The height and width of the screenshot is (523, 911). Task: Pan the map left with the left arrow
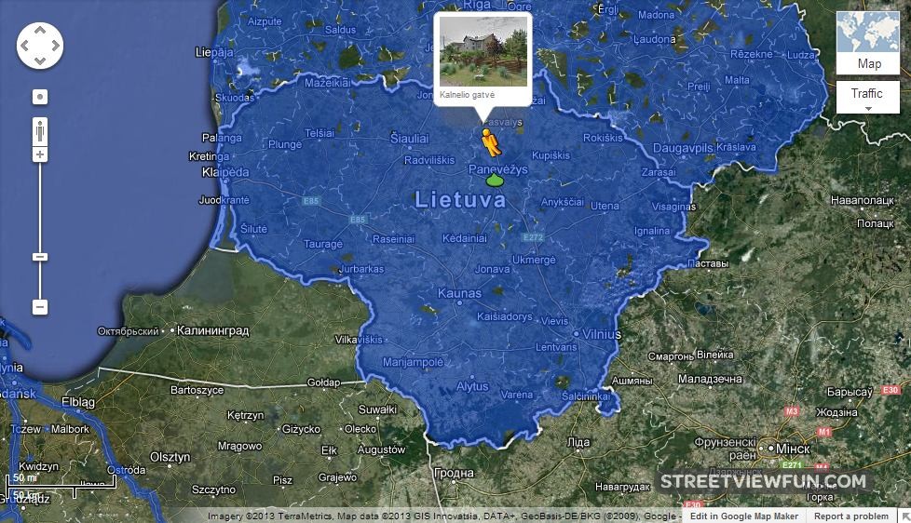[x=26, y=44]
